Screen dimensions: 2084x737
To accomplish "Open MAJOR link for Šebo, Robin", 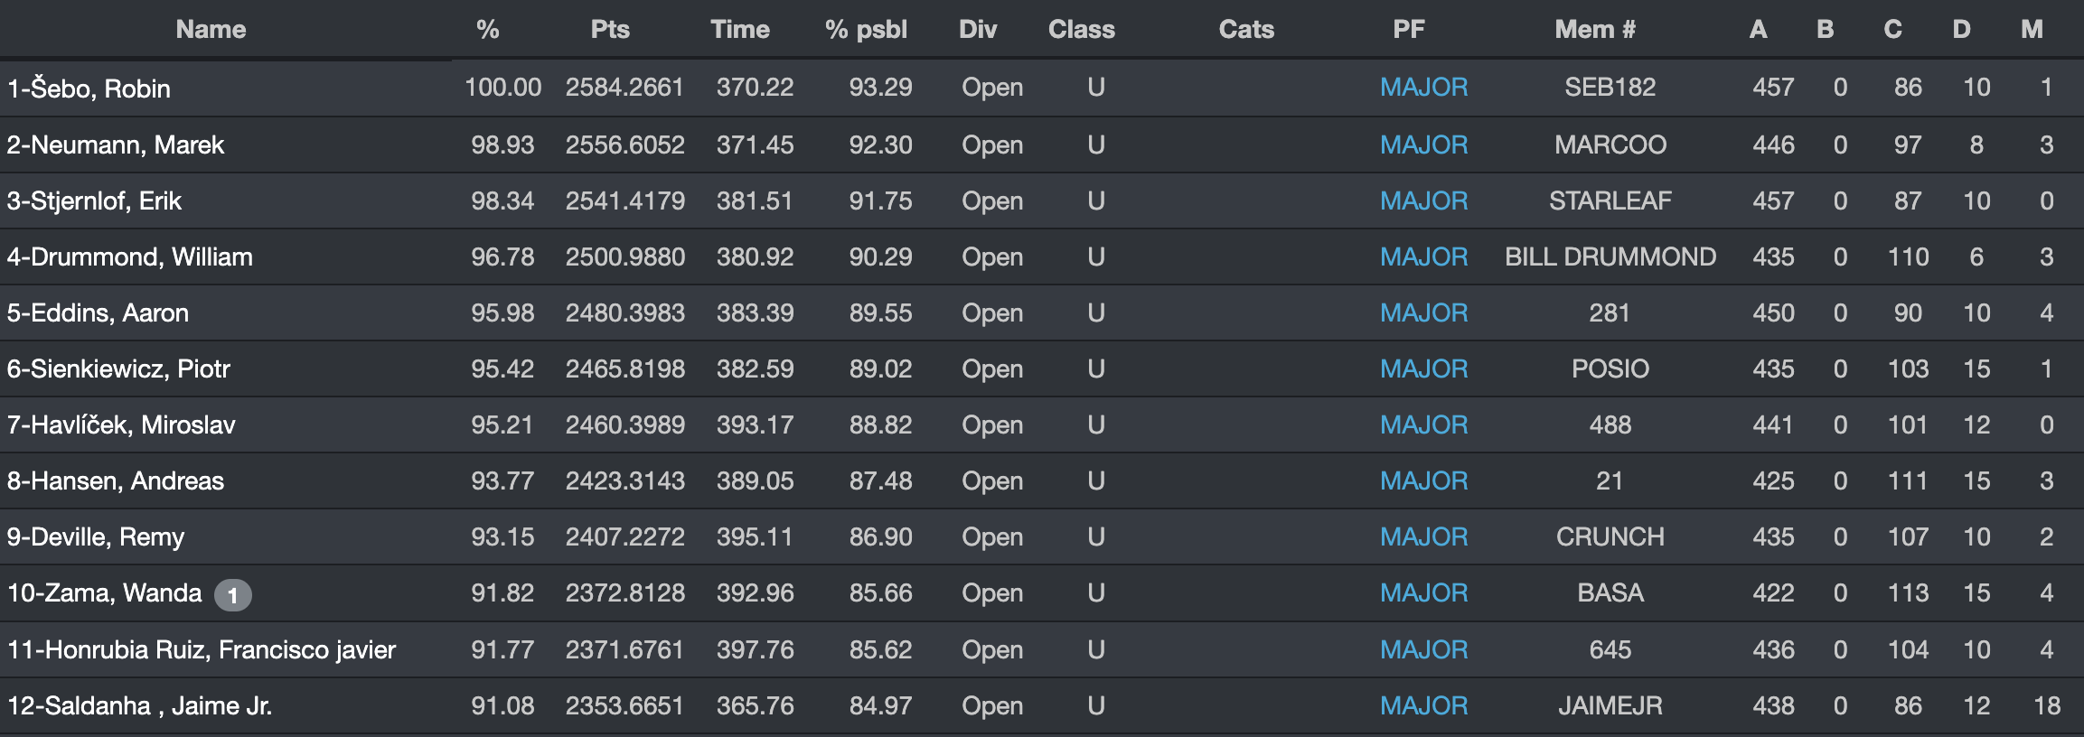I will [1423, 88].
